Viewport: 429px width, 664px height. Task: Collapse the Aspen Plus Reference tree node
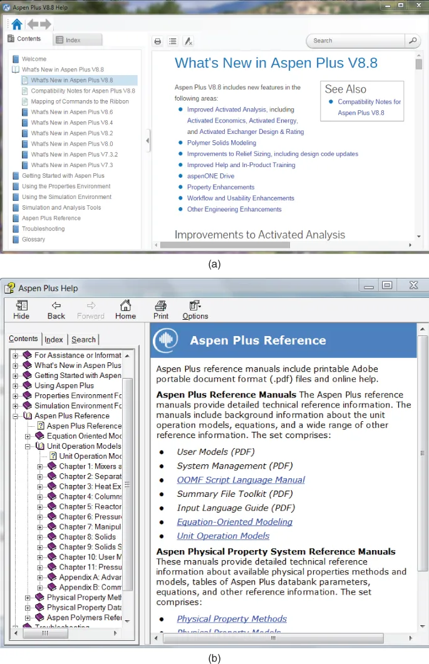tap(16, 416)
